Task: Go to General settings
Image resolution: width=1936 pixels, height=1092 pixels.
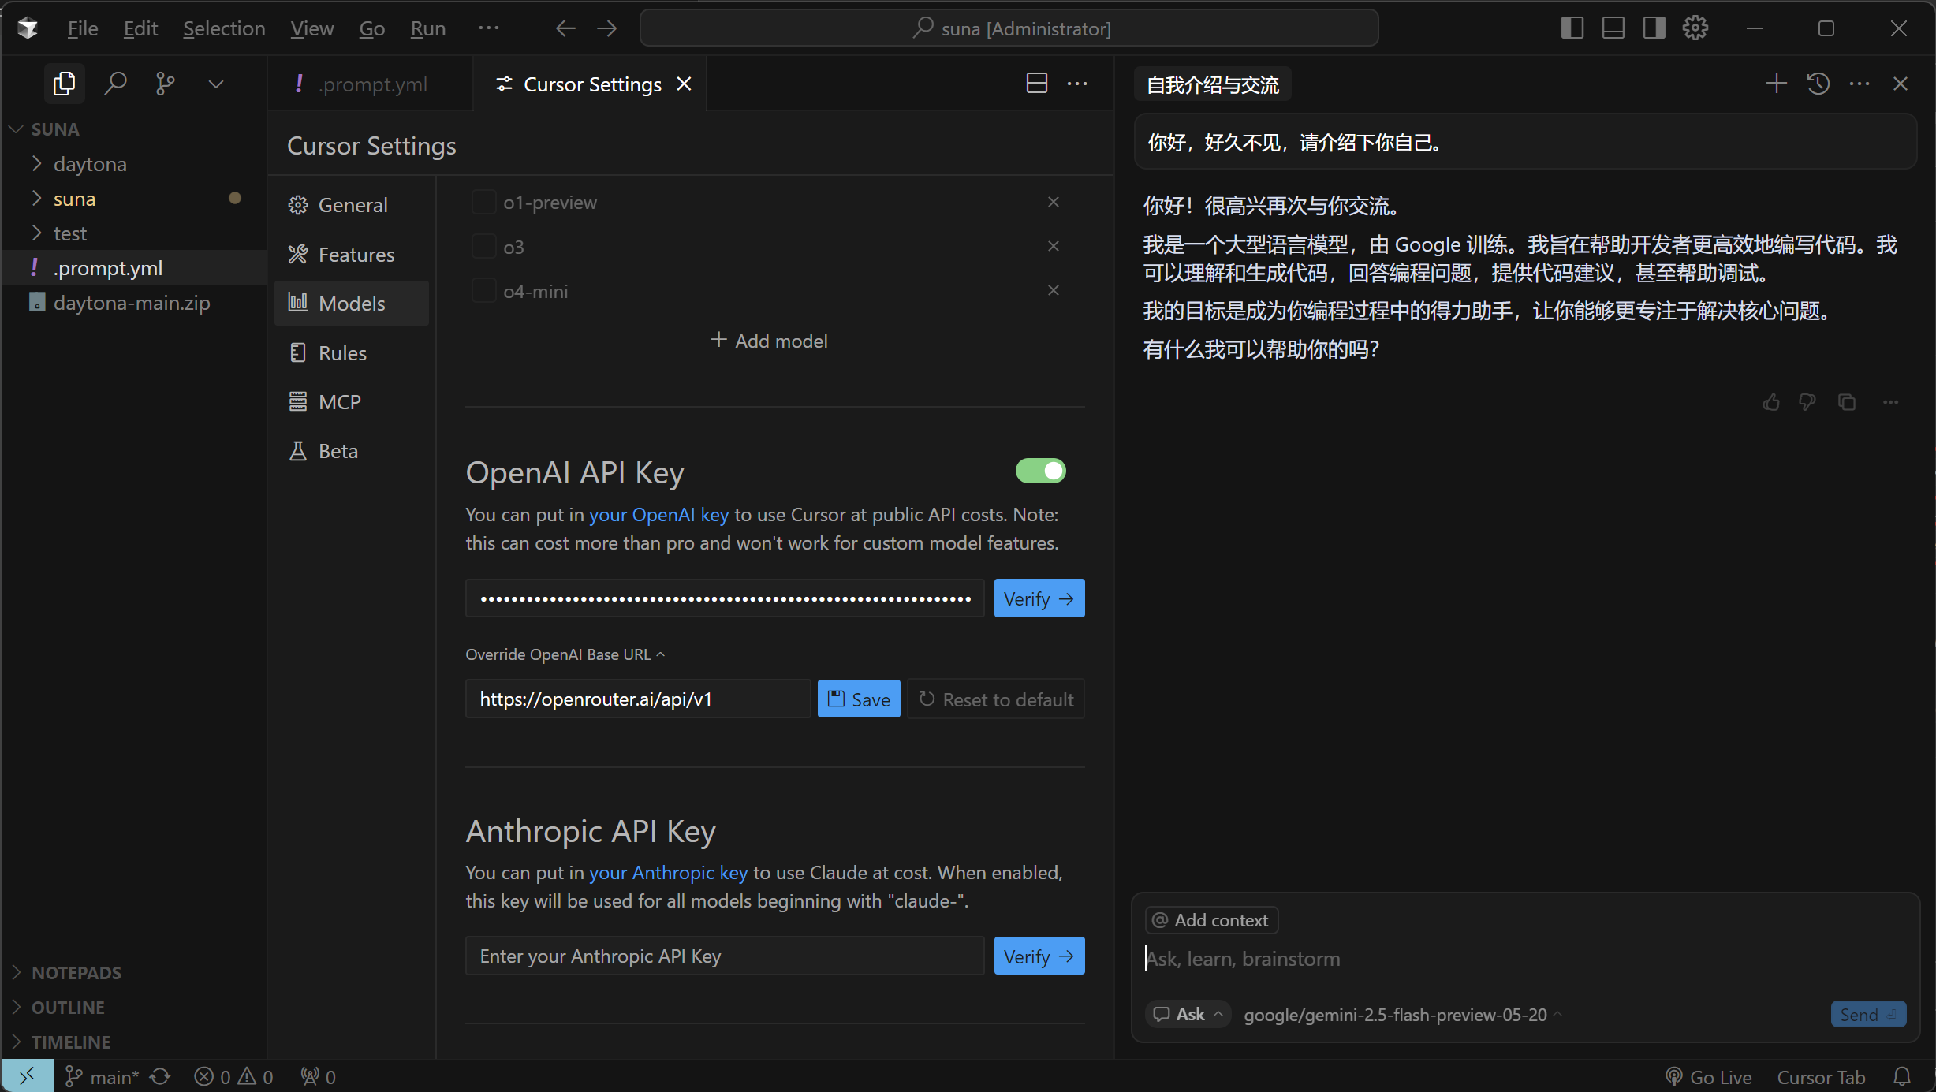Action: 352,205
